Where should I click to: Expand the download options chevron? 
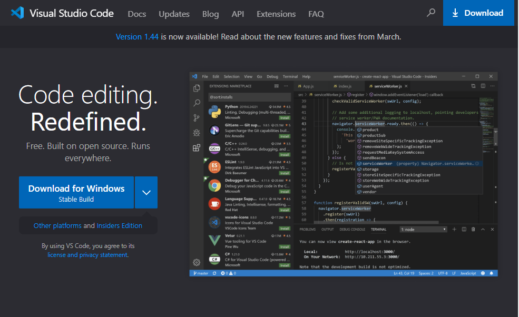click(146, 193)
